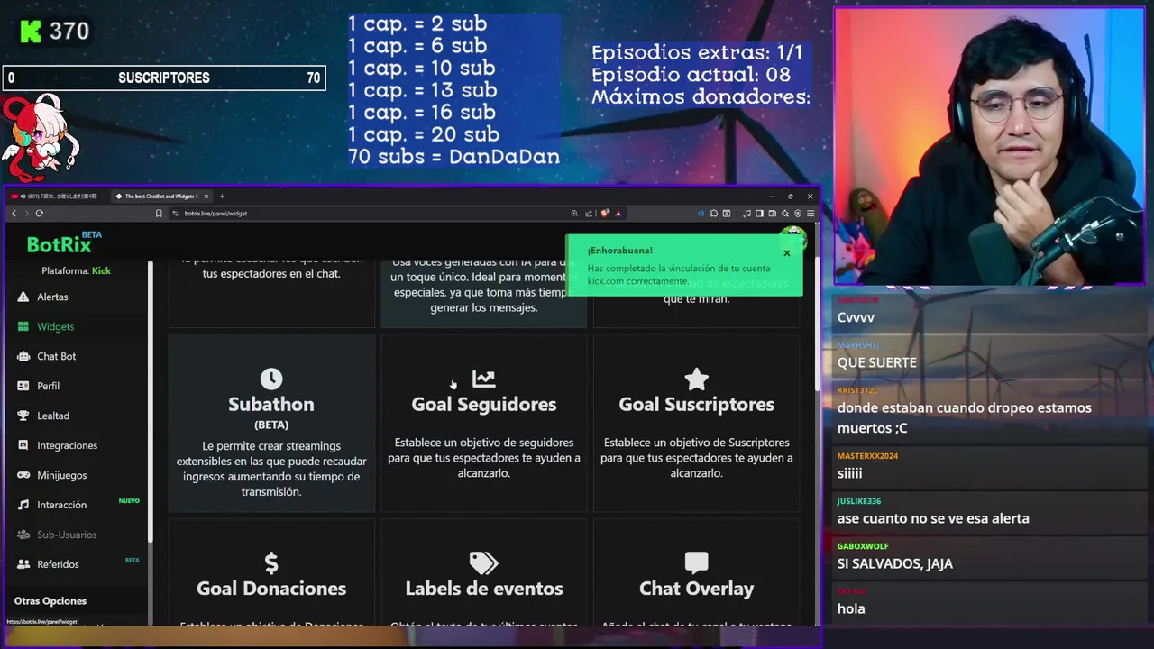Open the Goal Suscriptores widget title
Screen dimensions: 1154x649
click(x=696, y=405)
